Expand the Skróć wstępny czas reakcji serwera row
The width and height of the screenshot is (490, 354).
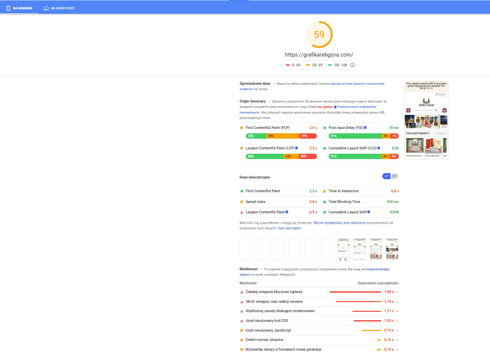coord(319,302)
